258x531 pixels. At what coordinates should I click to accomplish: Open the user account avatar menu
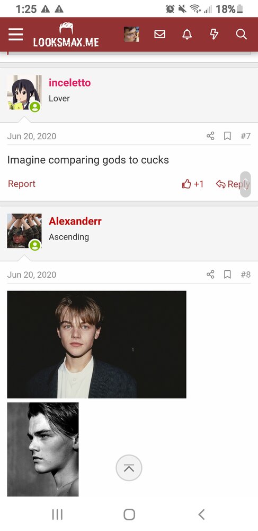click(132, 34)
